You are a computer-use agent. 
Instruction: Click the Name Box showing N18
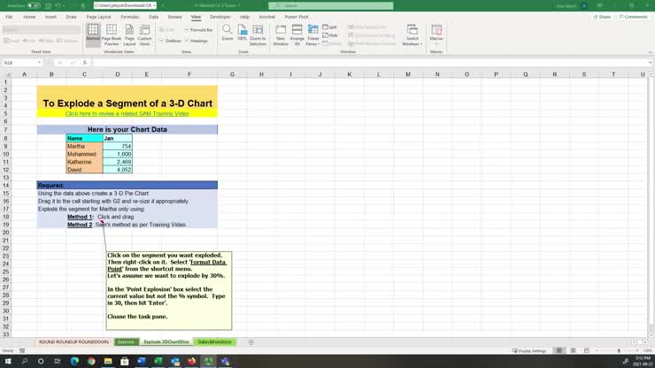pyautogui.click(x=19, y=63)
